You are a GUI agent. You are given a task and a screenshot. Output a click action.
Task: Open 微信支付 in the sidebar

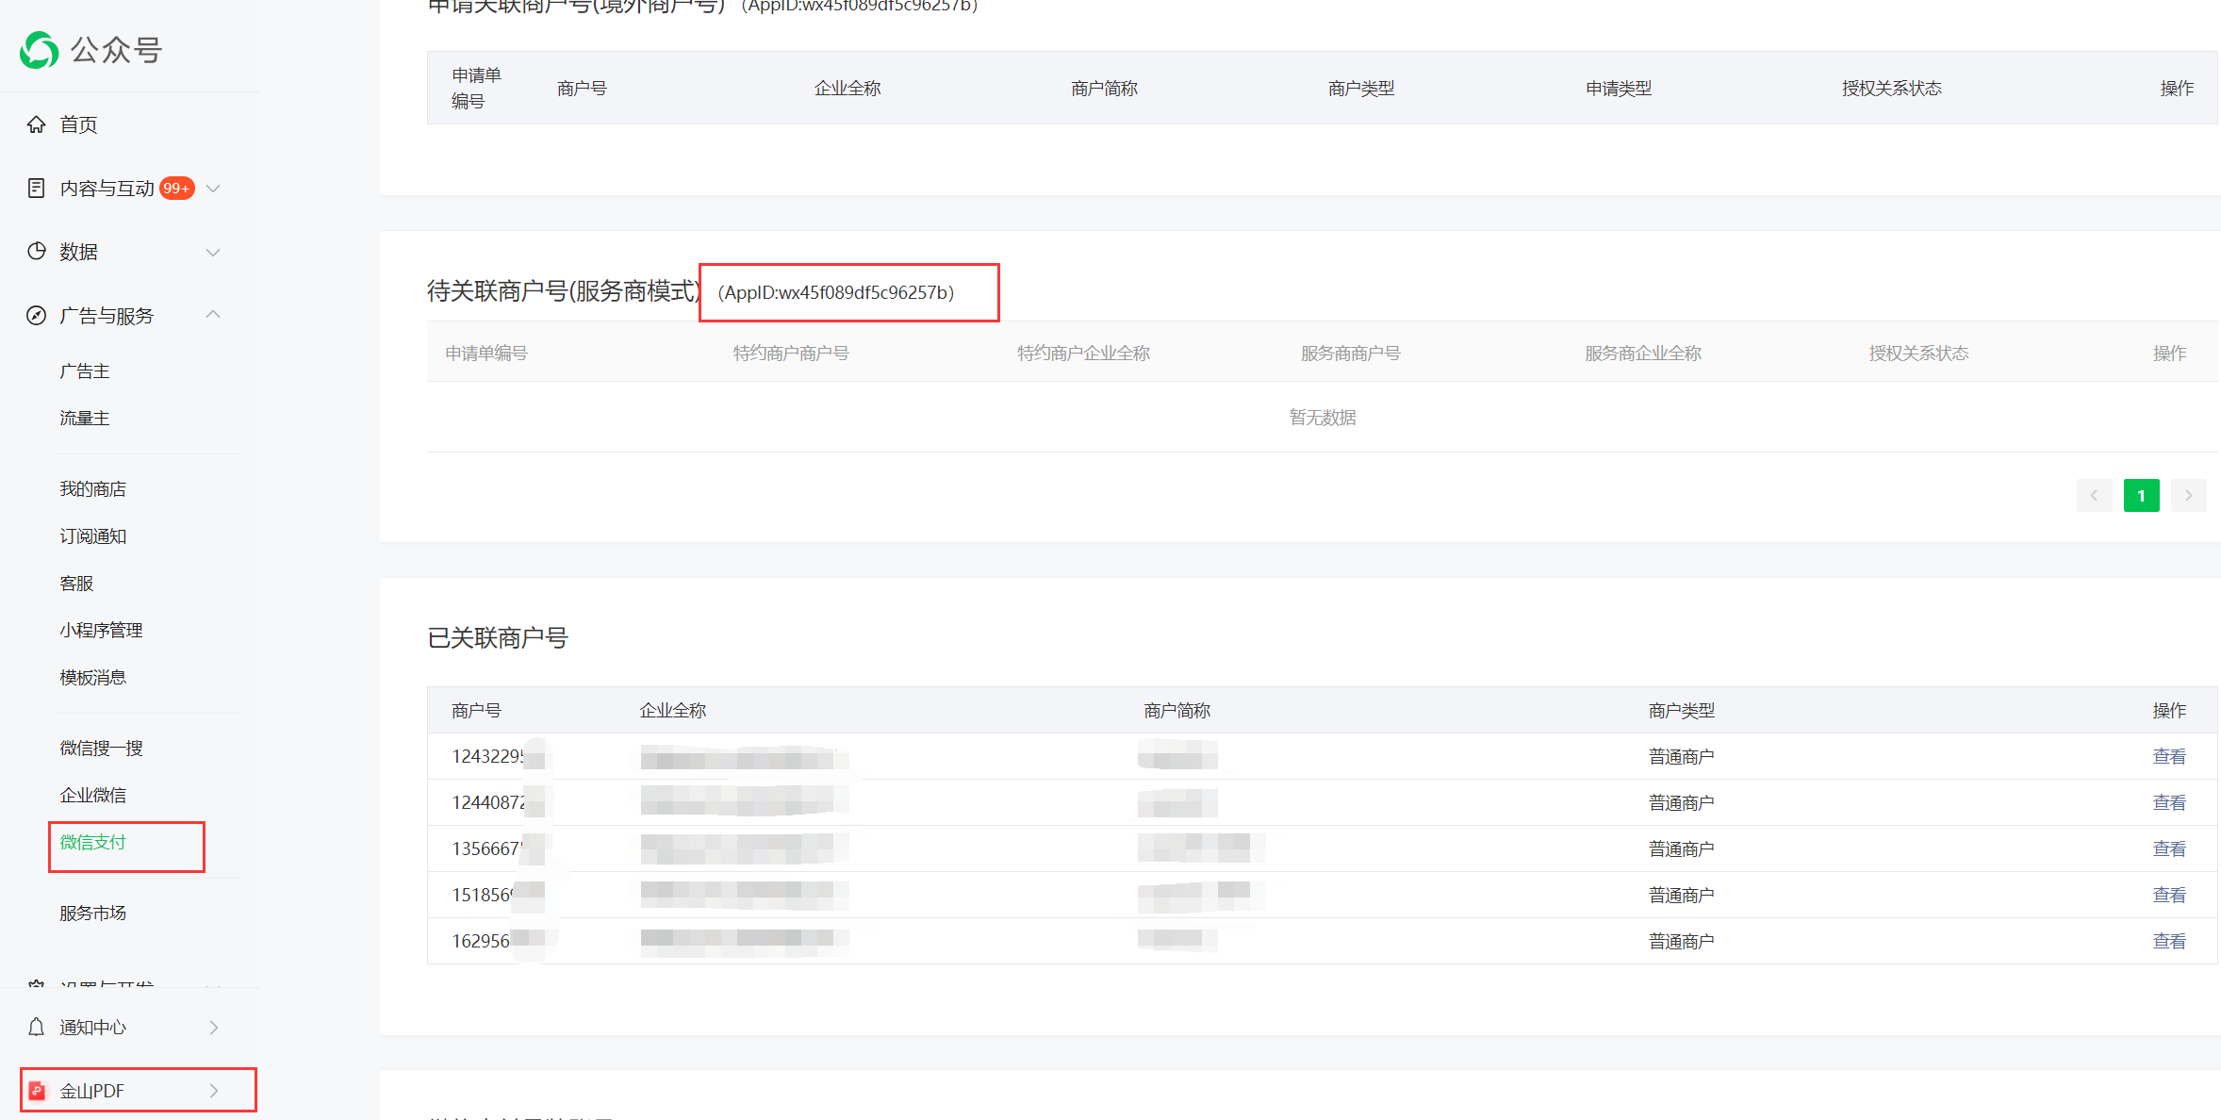tap(92, 842)
